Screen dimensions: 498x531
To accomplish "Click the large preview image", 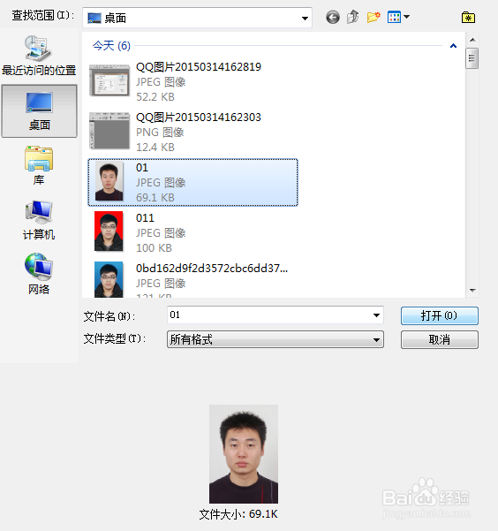I will click(x=244, y=454).
